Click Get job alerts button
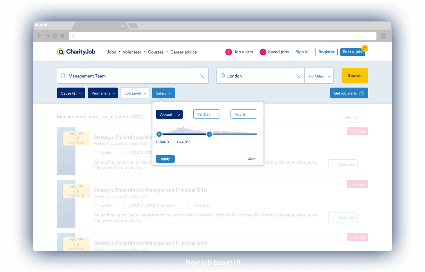 [349, 93]
